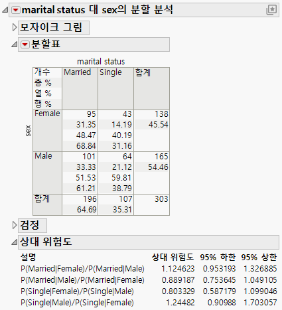Open red triangle menu for marital status analysis
282x310 pixels.
(16, 10)
